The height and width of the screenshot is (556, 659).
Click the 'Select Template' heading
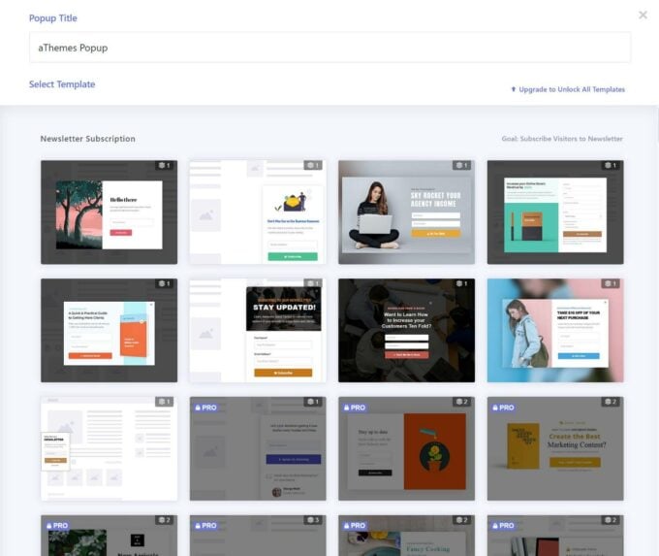point(62,84)
